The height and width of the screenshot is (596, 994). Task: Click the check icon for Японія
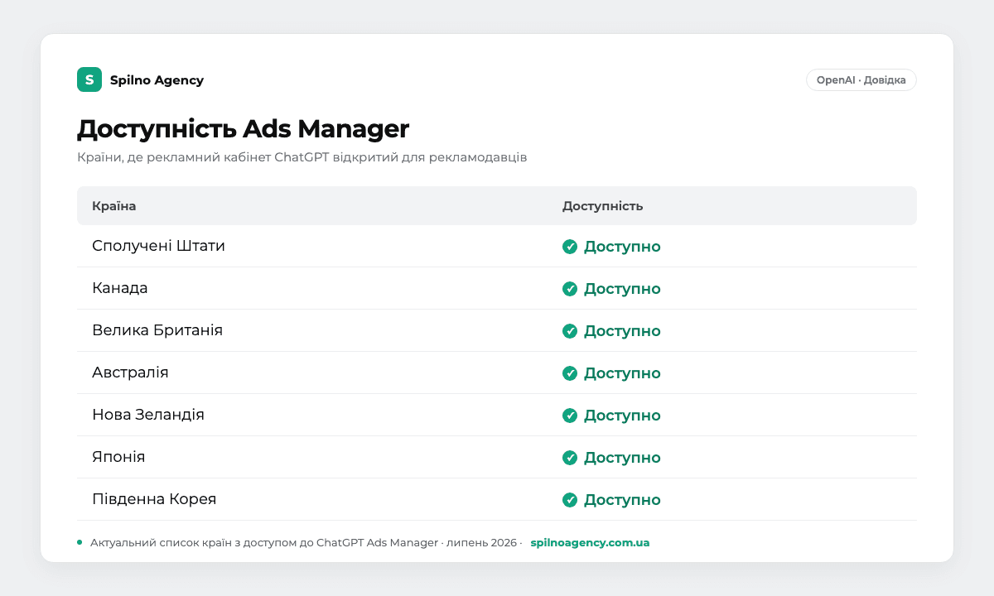(x=570, y=458)
